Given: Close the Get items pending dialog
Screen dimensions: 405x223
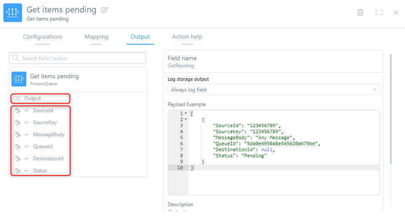Looking at the screenshot, I should pyautogui.click(x=396, y=12).
